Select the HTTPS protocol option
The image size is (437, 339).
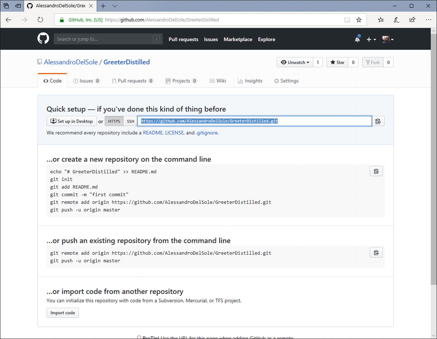114,121
